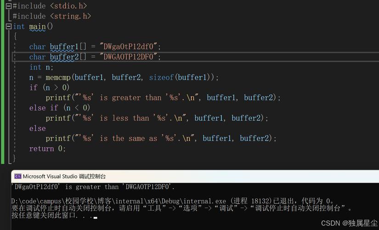Place cursor on the stdio.h include
Screen dimensions: 379x230
pos(68,6)
